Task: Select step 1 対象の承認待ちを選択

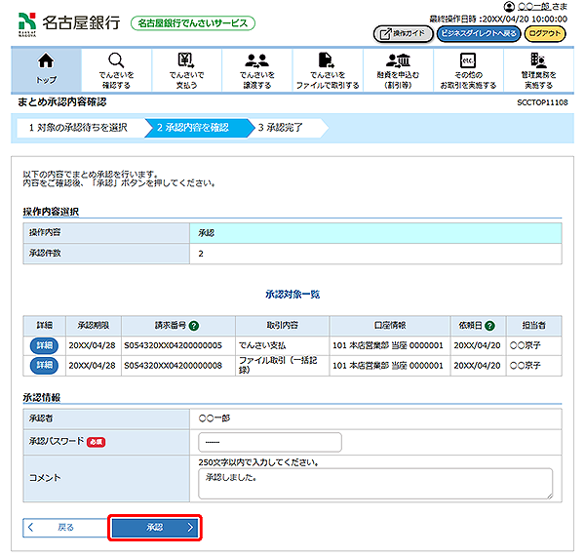Action: tap(78, 128)
